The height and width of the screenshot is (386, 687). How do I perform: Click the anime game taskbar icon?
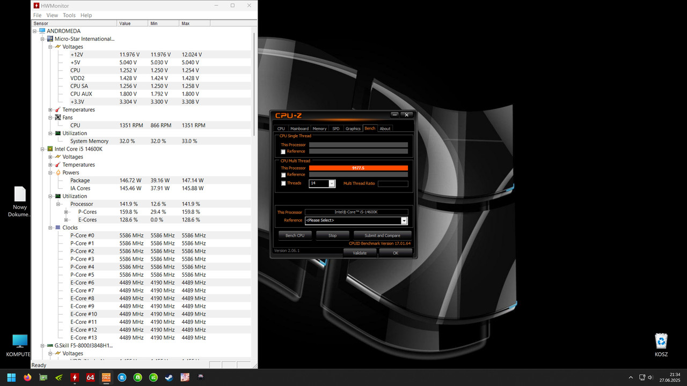pyautogui.click(x=185, y=377)
